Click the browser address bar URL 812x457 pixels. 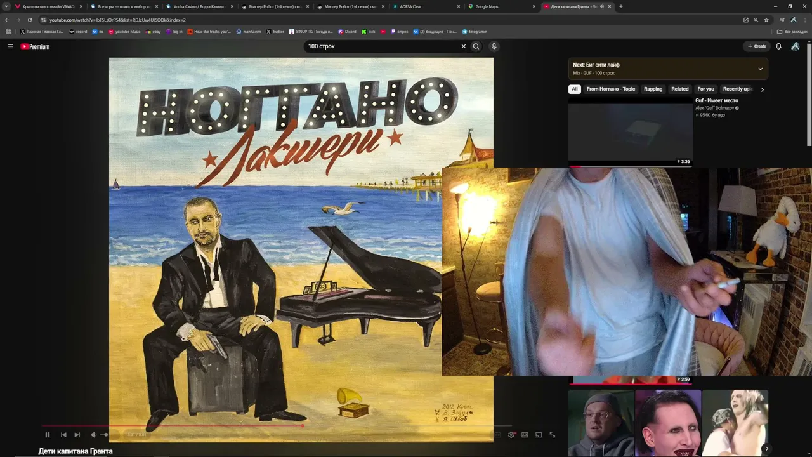(x=117, y=20)
